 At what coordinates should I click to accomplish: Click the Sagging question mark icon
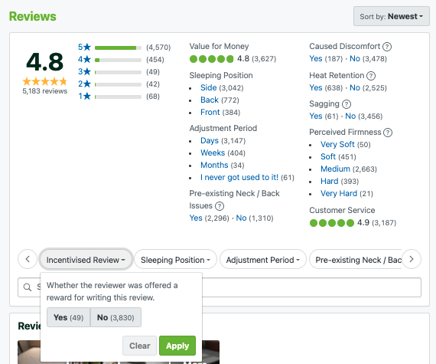point(347,104)
